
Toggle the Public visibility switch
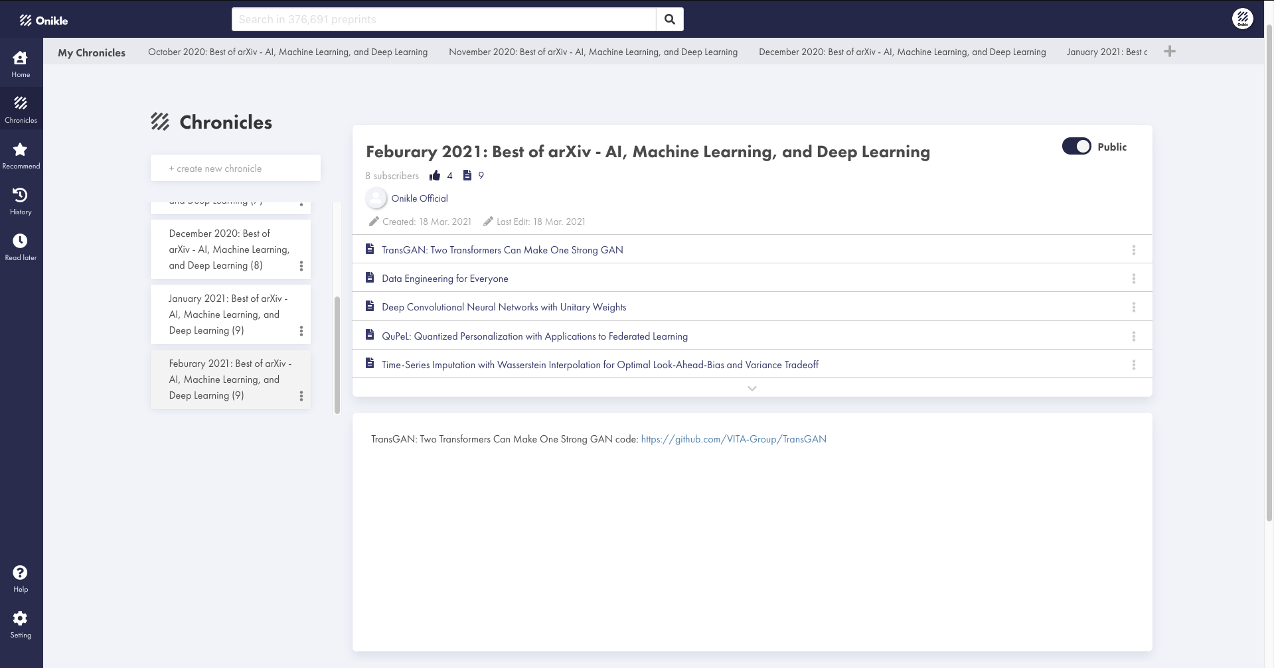pos(1076,147)
